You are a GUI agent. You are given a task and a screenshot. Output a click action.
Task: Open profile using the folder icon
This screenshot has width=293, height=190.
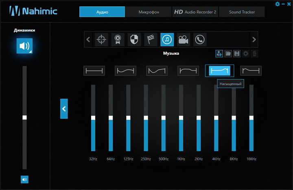tap(228, 54)
